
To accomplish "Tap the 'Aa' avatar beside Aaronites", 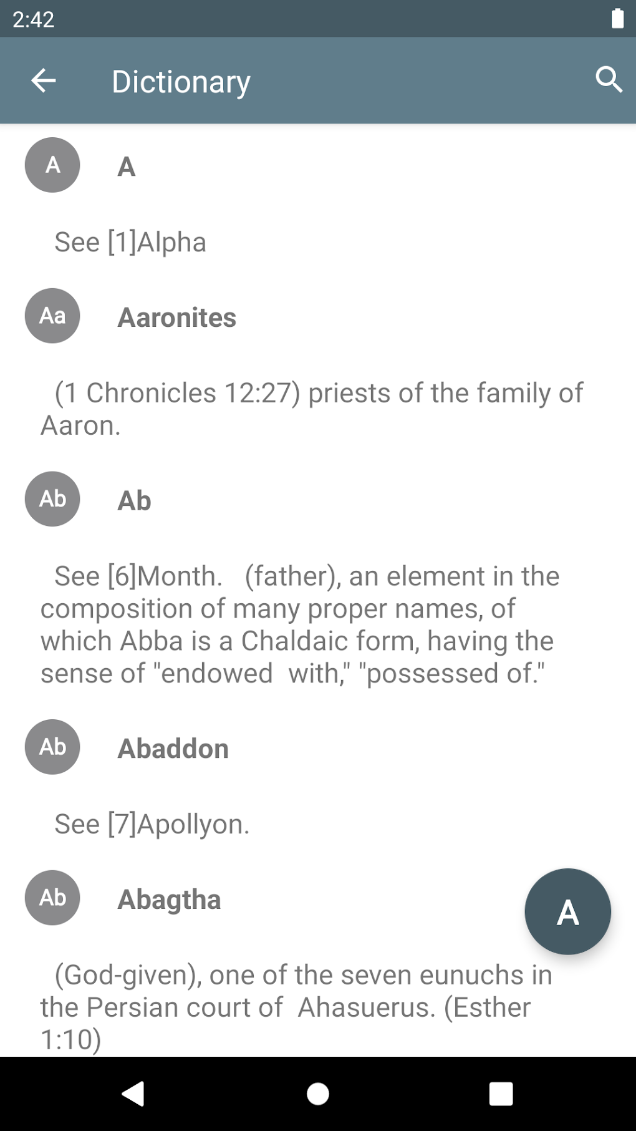I will pos(52,316).
